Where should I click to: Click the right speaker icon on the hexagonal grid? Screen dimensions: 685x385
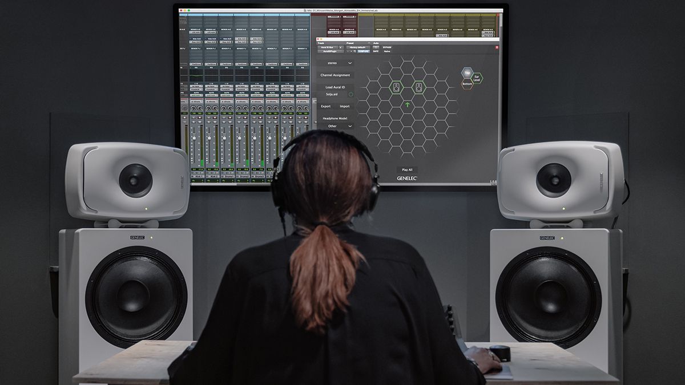click(x=418, y=86)
